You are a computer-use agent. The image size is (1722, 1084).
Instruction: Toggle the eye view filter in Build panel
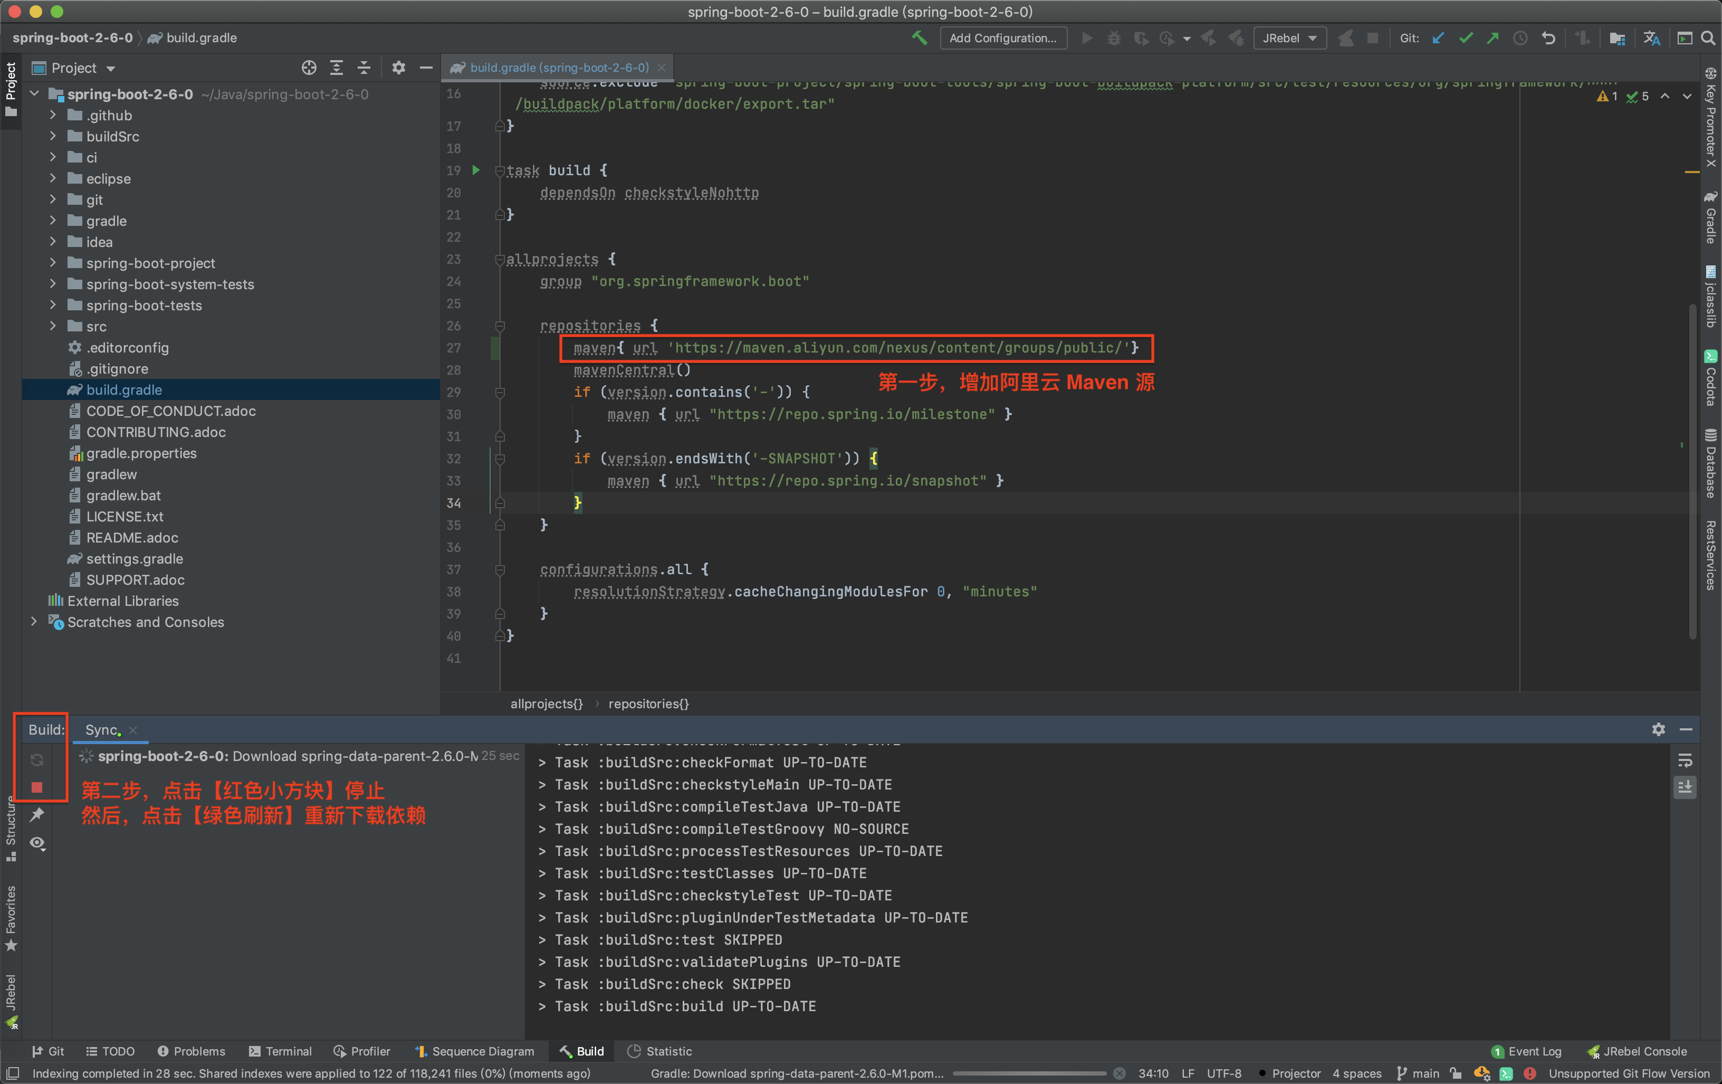click(37, 843)
